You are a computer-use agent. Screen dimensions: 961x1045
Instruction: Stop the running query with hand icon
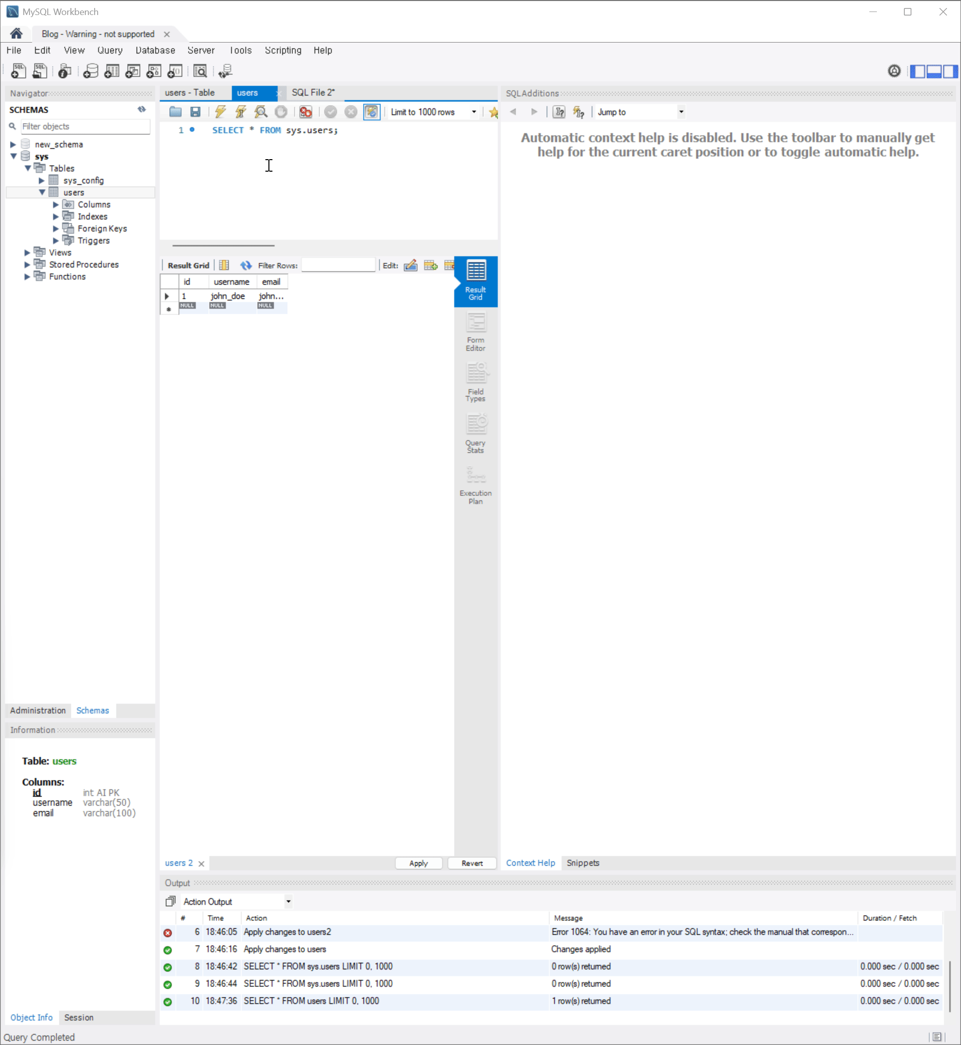tap(281, 112)
